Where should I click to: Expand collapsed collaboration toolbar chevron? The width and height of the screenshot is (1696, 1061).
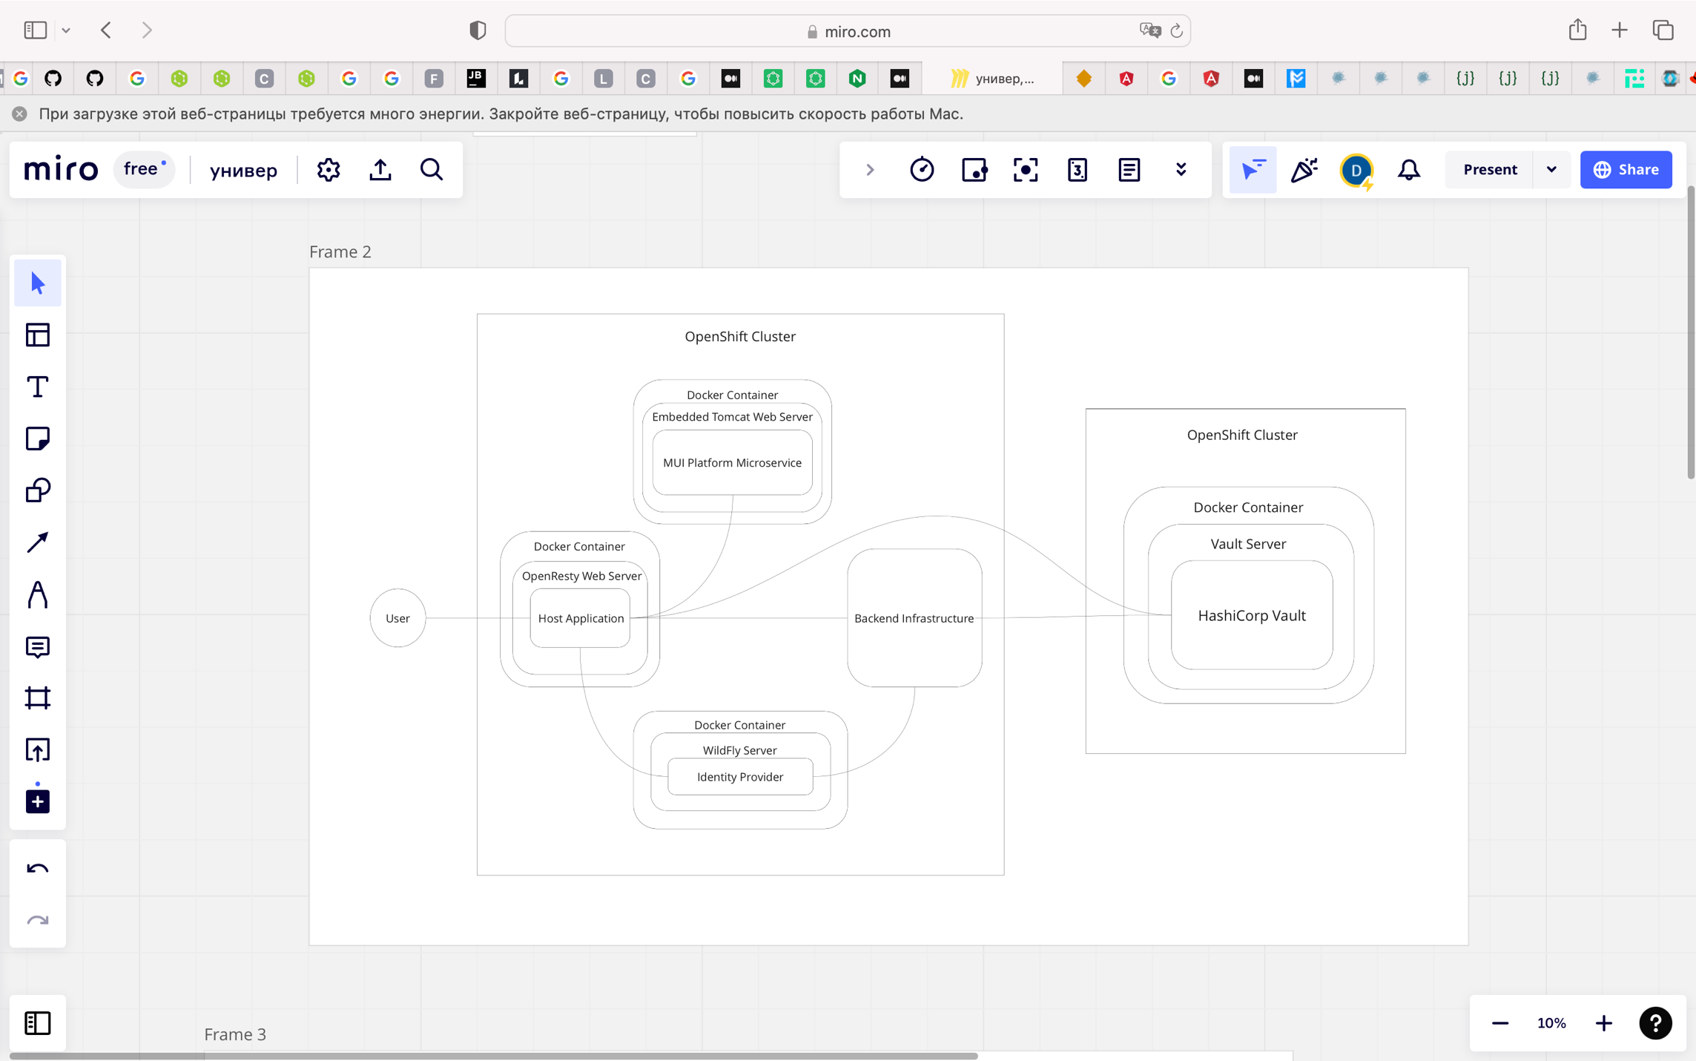(870, 170)
